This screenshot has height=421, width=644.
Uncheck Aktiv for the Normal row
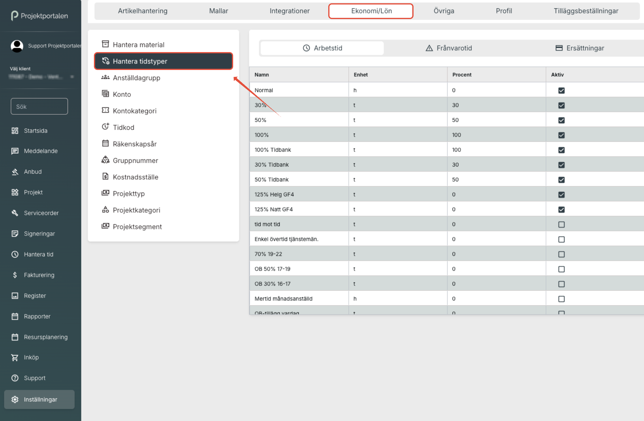[561, 90]
